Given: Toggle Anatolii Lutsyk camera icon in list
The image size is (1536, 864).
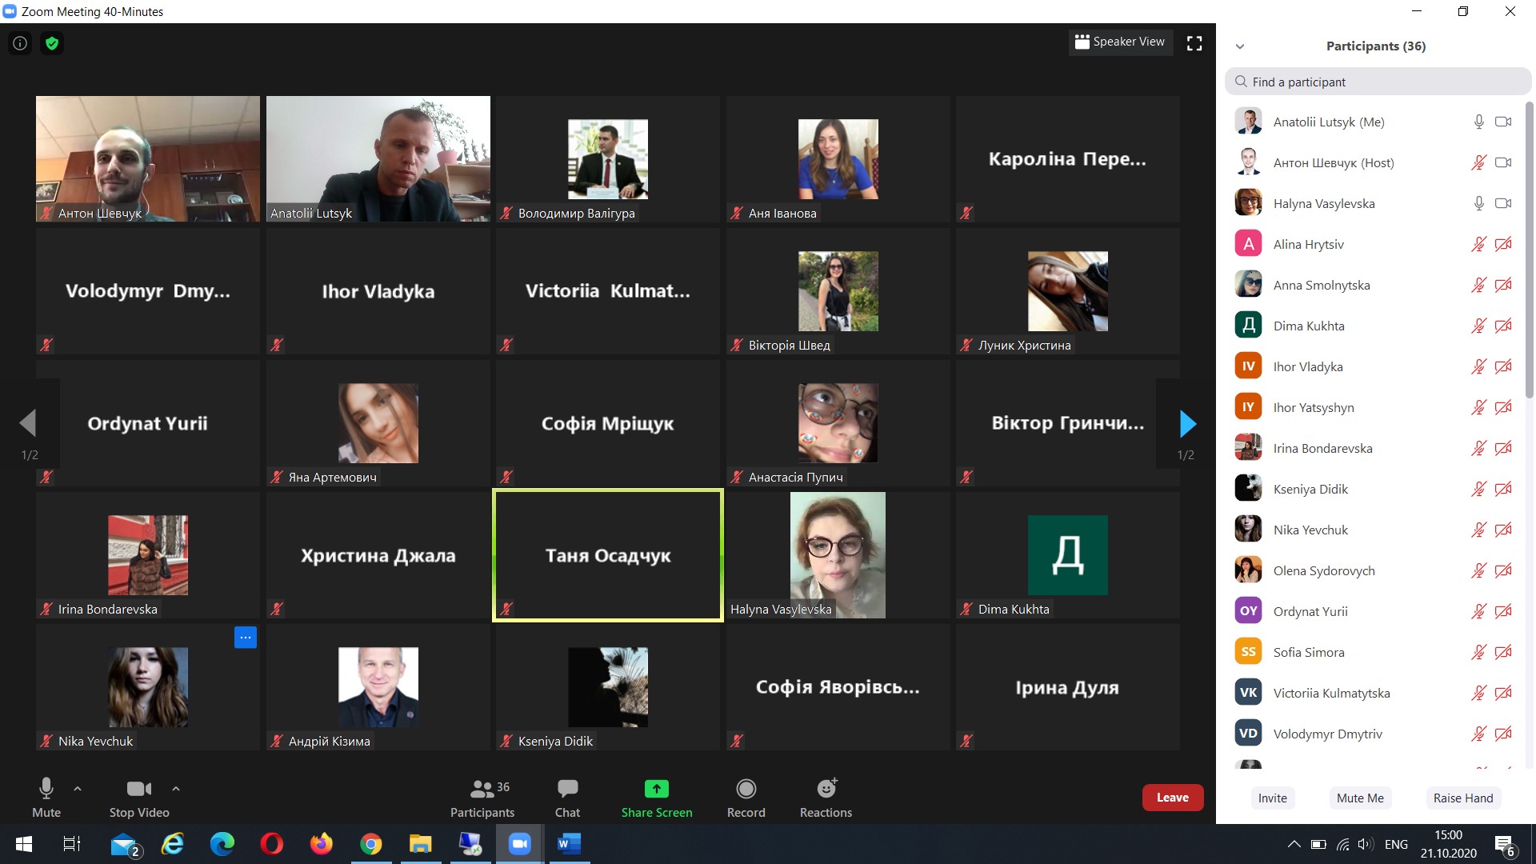Looking at the screenshot, I should [1503, 122].
